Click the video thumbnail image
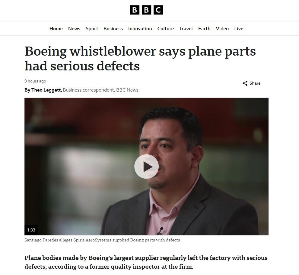 [146, 167]
